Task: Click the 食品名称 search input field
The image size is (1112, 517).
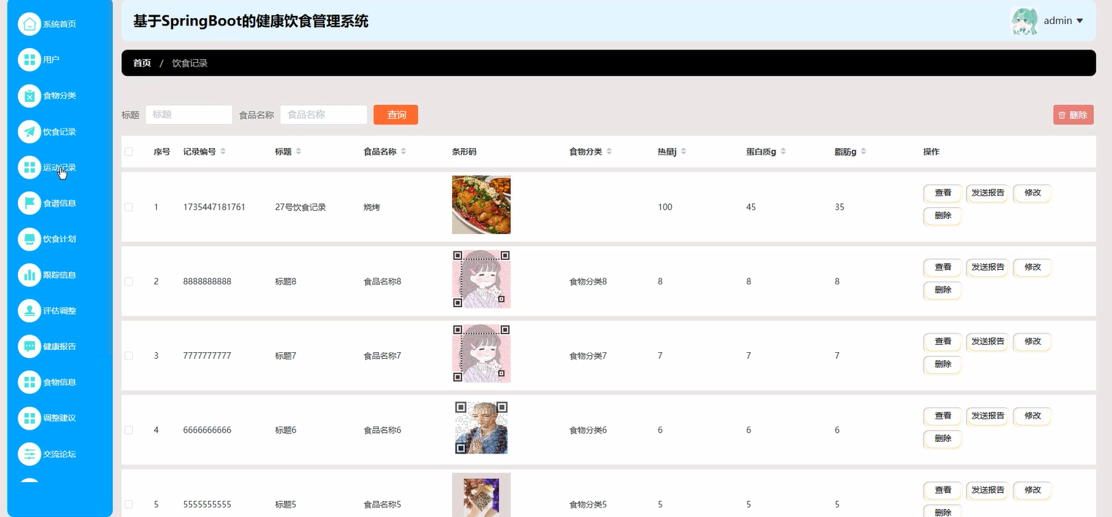Action: tap(323, 114)
